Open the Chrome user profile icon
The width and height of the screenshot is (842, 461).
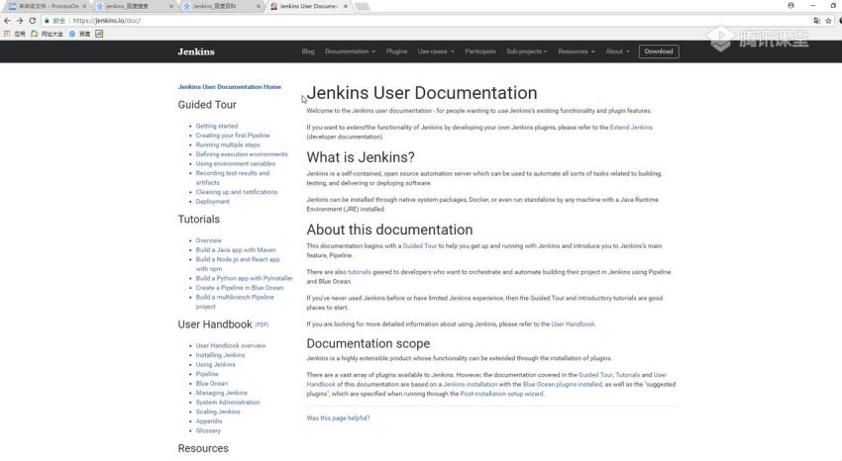tap(791, 5)
